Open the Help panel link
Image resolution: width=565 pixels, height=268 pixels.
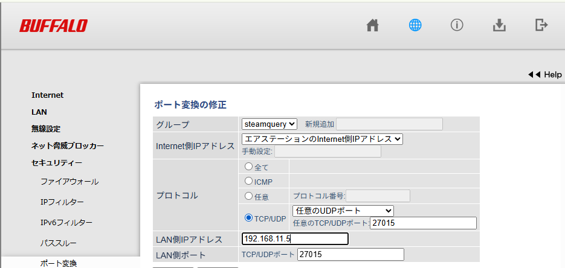pyautogui.click(x=544, y=74)
